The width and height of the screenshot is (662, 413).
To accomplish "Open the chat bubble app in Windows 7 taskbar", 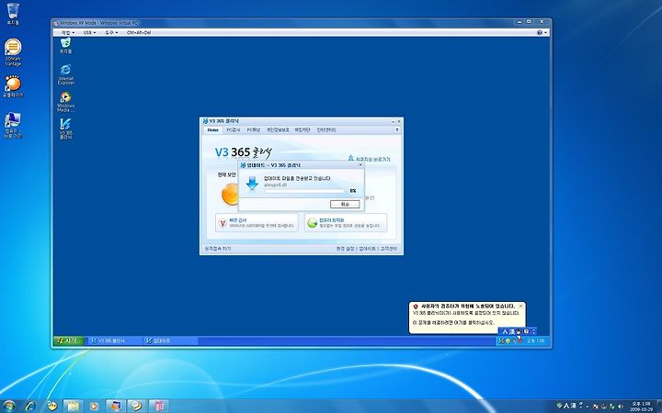I will pyautogui.click(x=137, y=406).
